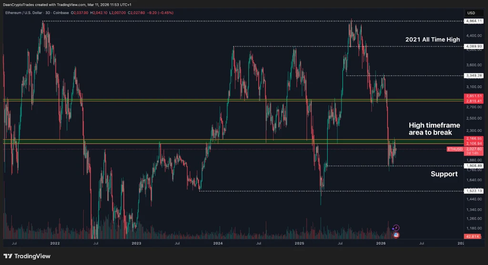Click the 4,400.00 price axis tick
Viewport: 488px width, 265px height.
pos(474,36)
